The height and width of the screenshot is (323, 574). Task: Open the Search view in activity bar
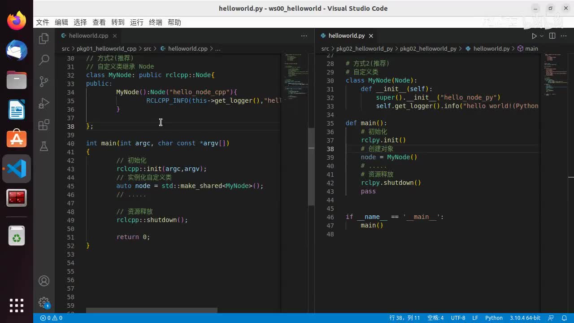pos(44,60)
